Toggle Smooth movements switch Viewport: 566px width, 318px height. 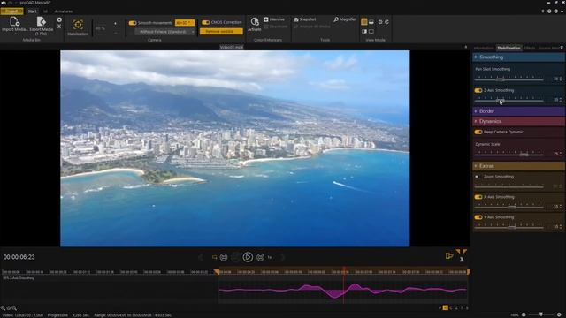pyautogui.click(x=133, y=23)
